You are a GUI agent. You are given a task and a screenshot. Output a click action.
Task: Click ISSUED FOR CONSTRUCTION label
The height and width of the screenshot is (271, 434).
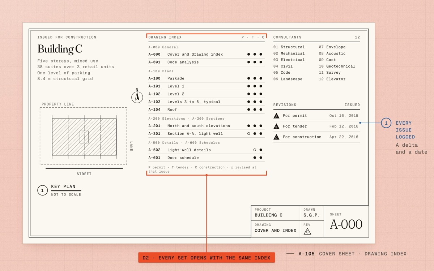click(67, 37)
